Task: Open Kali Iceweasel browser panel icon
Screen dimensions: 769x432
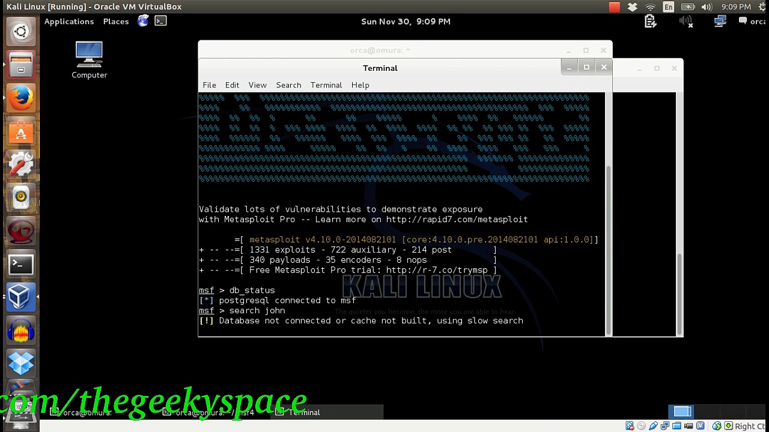Action: click(143, 21)
